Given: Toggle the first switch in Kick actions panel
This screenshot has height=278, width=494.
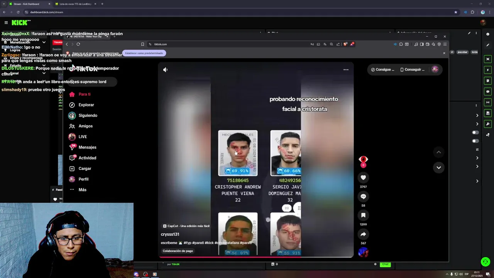Looking at the screenshot, I should [475, 132].
